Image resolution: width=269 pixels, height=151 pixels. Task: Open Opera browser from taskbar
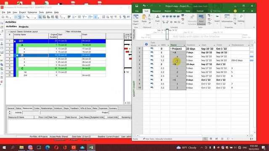click(x=56, y=147)
